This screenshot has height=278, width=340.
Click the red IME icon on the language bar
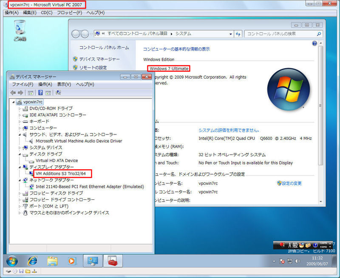(x=282, y=245)
